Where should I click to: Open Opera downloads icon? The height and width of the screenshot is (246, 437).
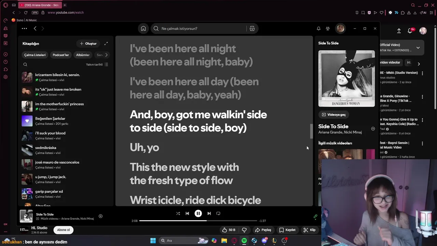(415, 13)
